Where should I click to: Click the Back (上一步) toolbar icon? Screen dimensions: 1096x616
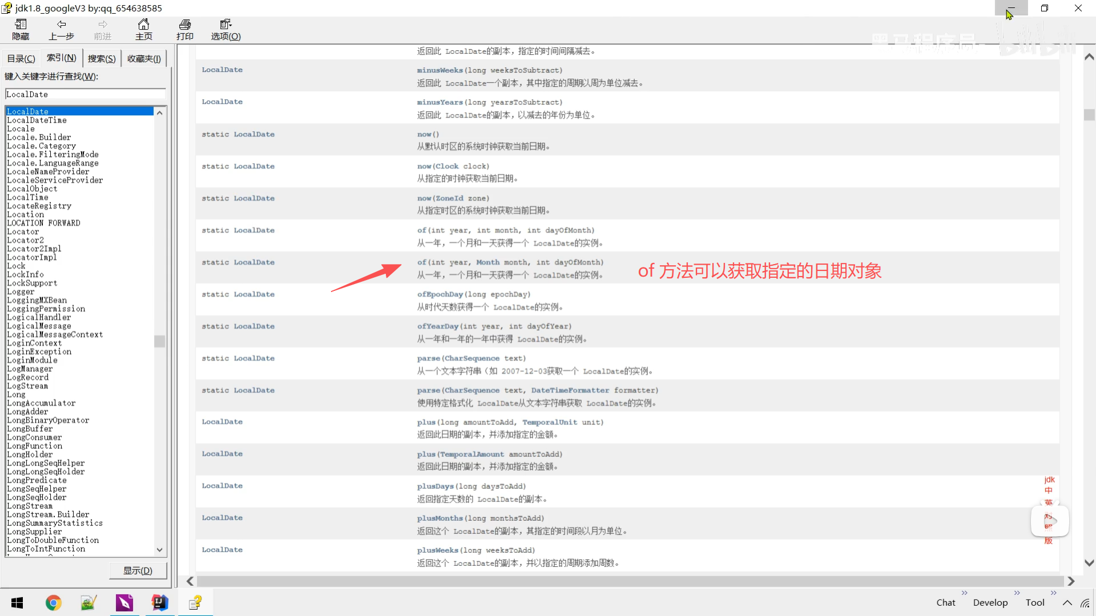coord(62,29)
